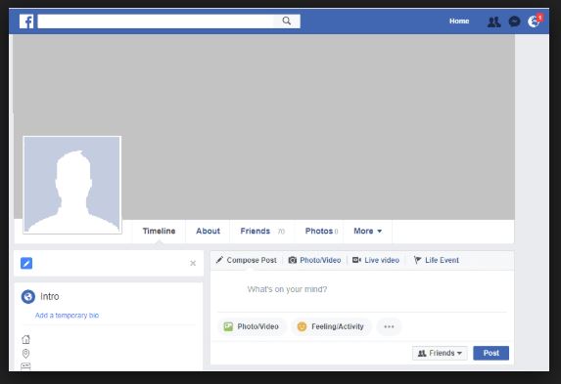The image size is (561, 384).
Task: Click the home icon under Intro
Action: pos(25,339)
